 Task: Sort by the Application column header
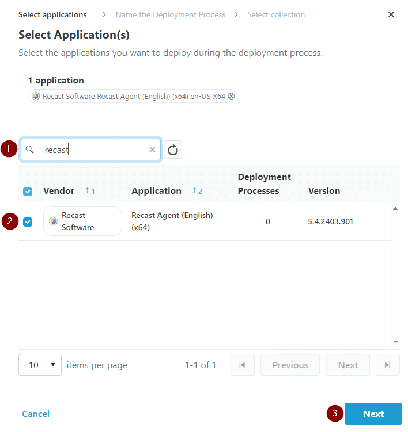pyautogui.click(x=156, y=191)
